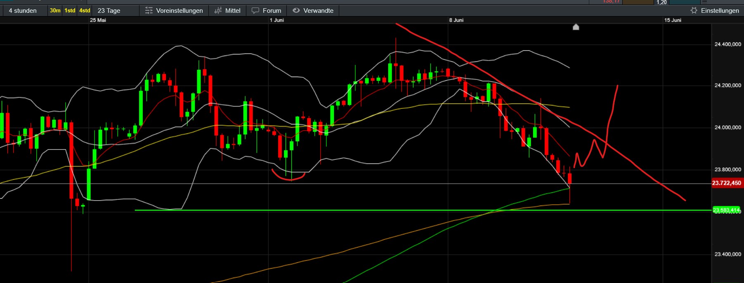Click the 24.400,000 price axis label
The width and height of the screenshot is (744, 283).
click(x=728, y=44)
